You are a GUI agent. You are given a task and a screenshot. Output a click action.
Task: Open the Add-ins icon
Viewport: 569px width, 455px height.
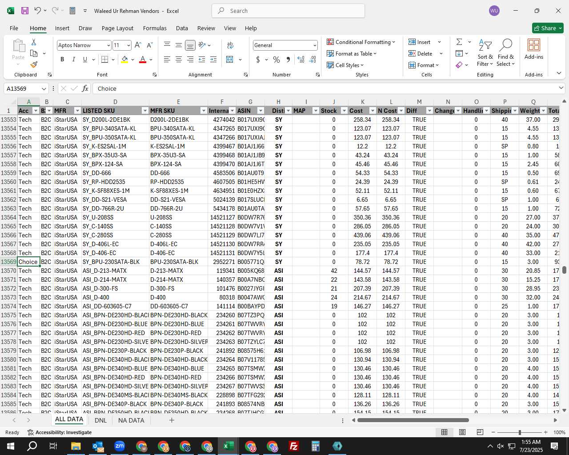tap(534, 49)
